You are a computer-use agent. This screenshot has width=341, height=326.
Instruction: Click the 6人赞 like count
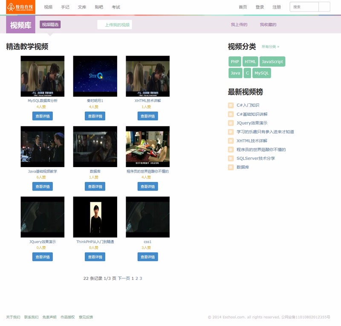point(41,177)
